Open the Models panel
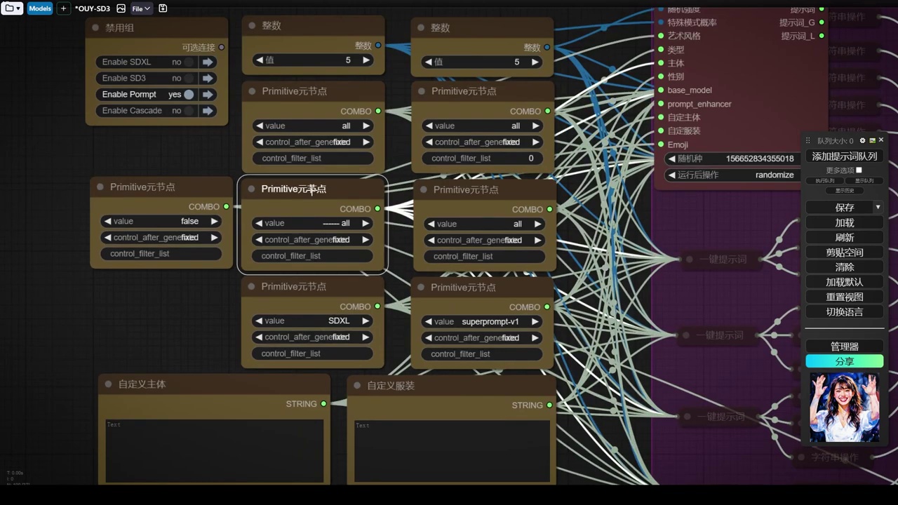The height and width of the screenshot is (505, 898). (40, 8)
